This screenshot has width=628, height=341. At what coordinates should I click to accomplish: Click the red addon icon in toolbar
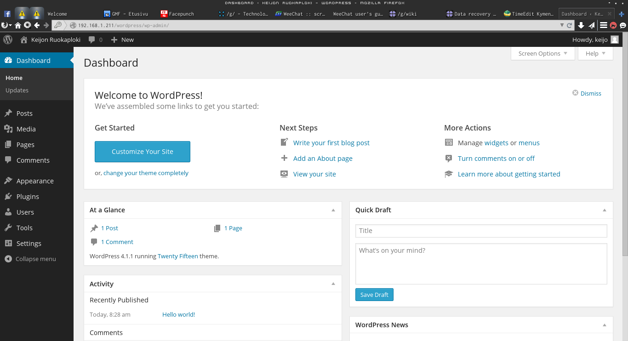[613, 25]
